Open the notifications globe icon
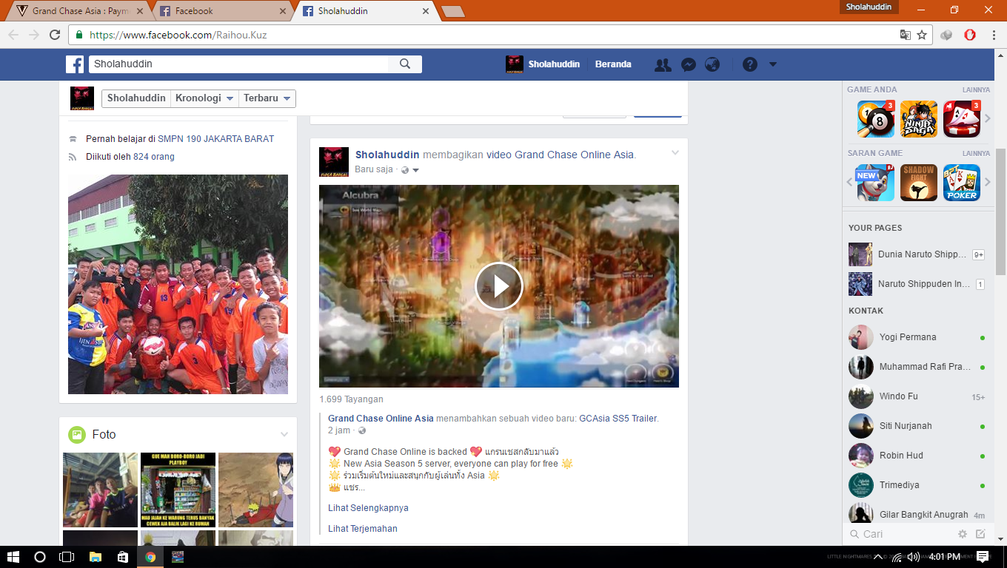This screenshot has height=568, width=1007. click(712, 64)
